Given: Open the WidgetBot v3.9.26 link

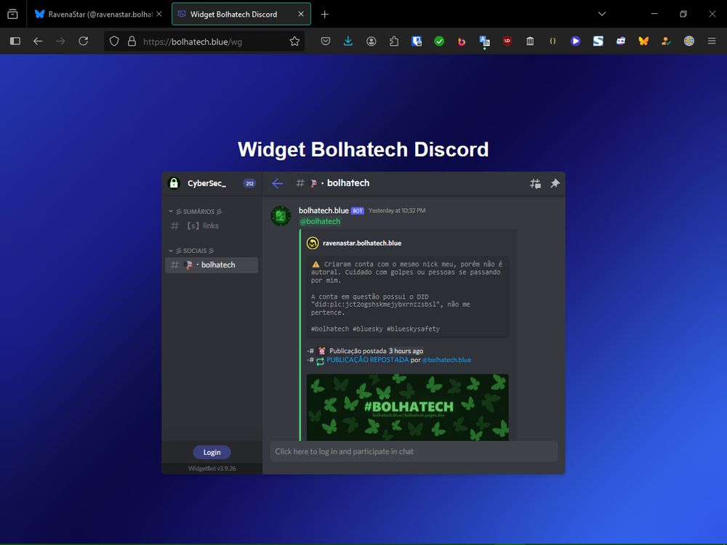Looking at the screenshot, I should point(212,469).
